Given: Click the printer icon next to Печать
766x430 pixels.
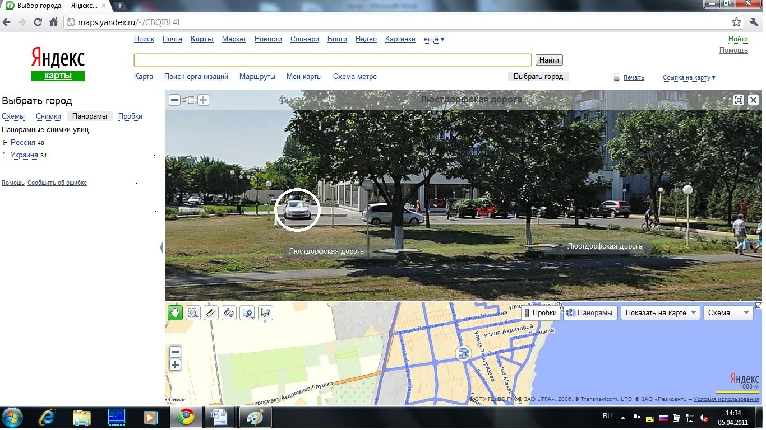Looking at the screenshot, I should [x=617, y=78].
